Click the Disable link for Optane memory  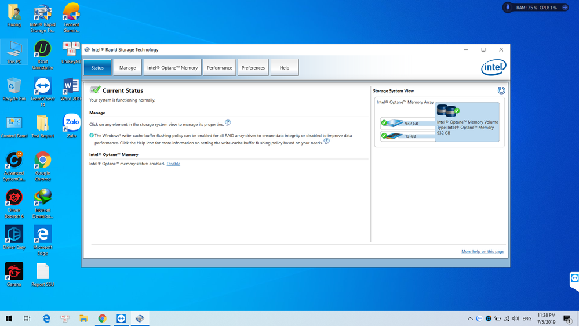[173, 164]
